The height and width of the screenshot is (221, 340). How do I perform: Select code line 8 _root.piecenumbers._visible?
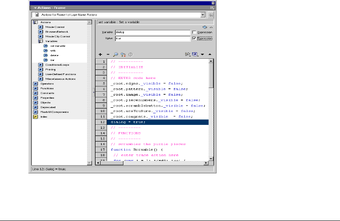[x=155, y=100]
